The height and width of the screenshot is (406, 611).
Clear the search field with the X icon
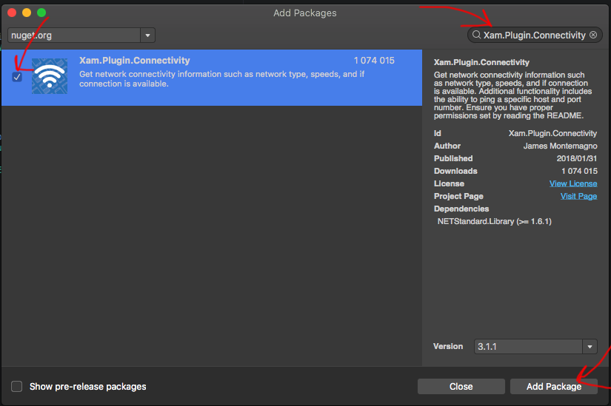(x=593, y=35)
